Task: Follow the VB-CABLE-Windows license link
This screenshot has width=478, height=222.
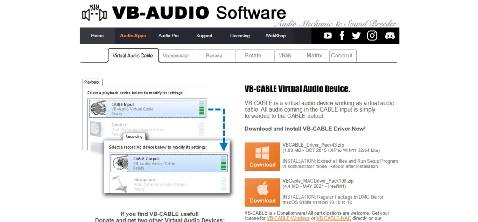Action: click(x=288, y=218)
